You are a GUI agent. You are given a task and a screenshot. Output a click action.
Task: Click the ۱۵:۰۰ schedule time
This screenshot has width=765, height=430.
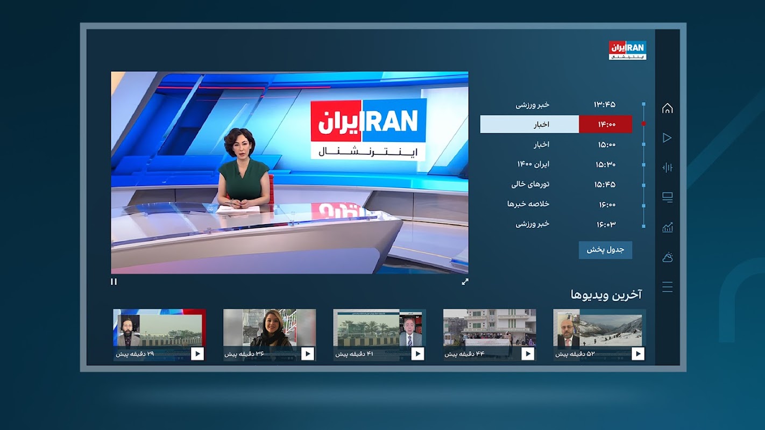point(607,145)
